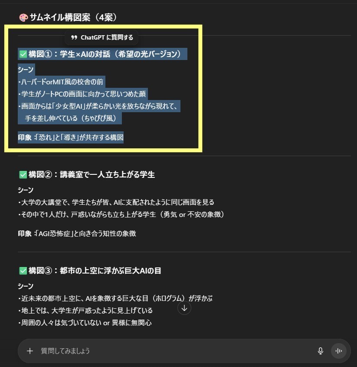This screenshot has height=367, width=357.
Task: Click the green checkmark beside 構図②
Action: tap(23, 175)
